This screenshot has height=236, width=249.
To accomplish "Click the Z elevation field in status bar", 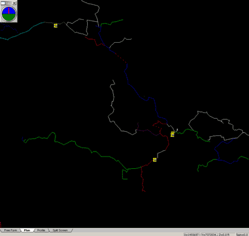I will coord(227,235).
